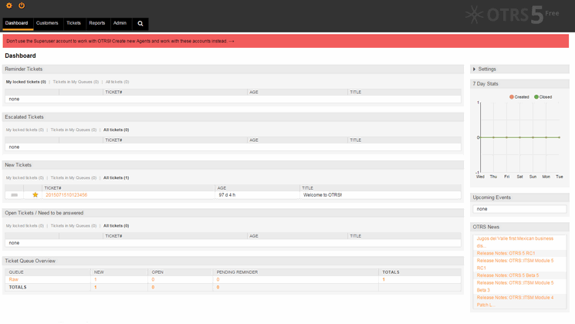The width and height of the screenshot is (575, 324).
Task: Log out using the power icon
Action: (x=22, y=5)
